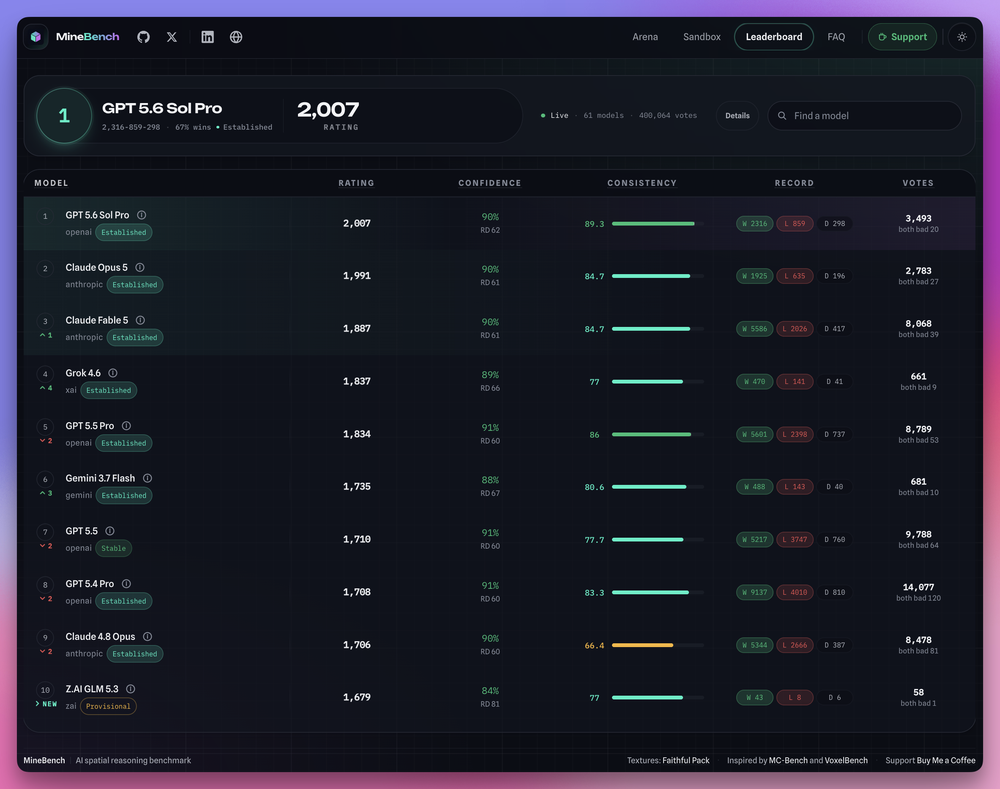1000x789 pixels.
Task: Open info icon for Claude Fable 5
Action: click(x=140, y=320)
